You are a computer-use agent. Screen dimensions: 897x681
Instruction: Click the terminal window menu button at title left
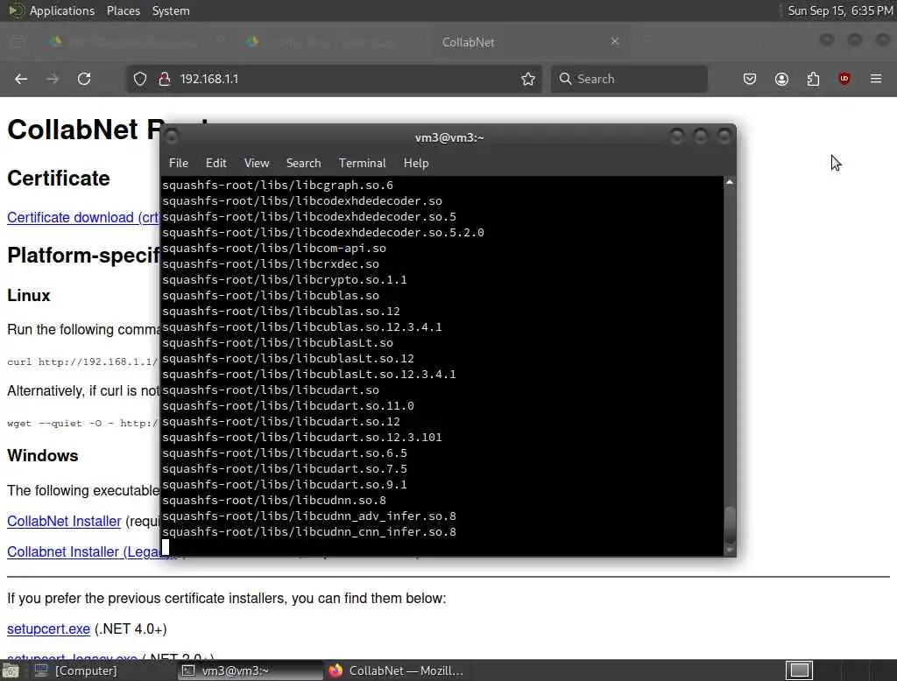click(x=171, y=136)
